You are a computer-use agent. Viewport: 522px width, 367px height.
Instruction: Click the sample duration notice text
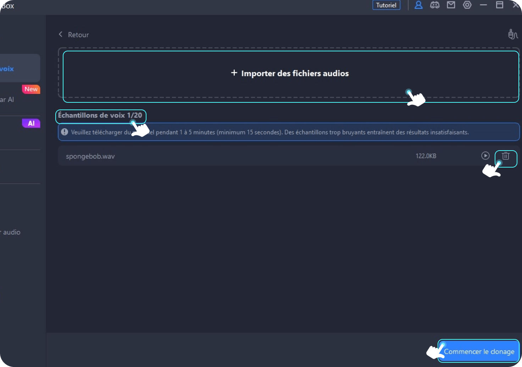tap(270, 132)
